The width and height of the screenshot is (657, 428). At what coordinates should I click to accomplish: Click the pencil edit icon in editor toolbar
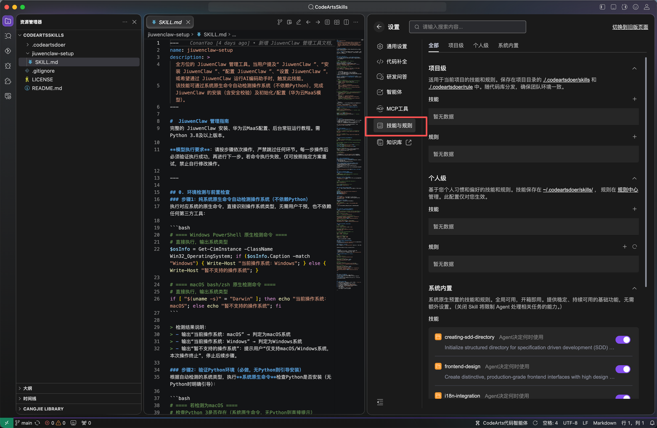click(x=298, y=22)
